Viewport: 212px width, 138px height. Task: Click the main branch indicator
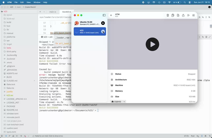click(x=18, y=7)
